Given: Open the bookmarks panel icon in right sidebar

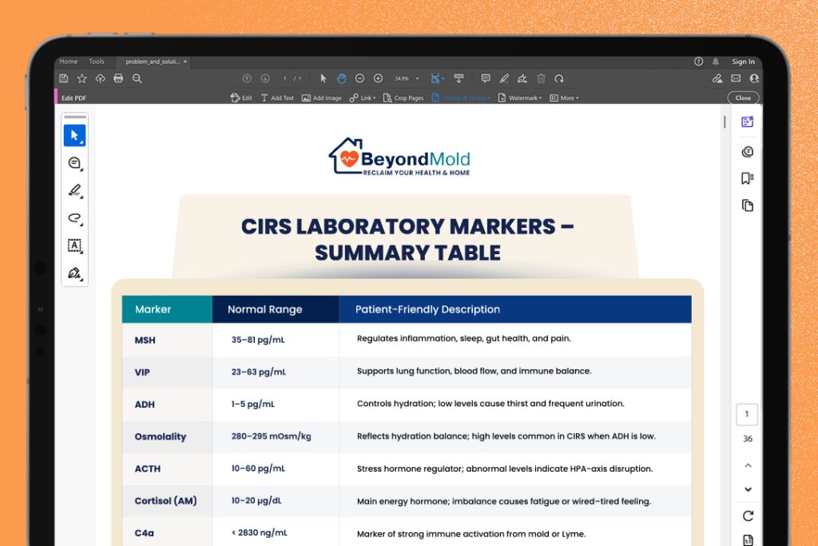Looking at the screenshot, I should coord(747,178).
